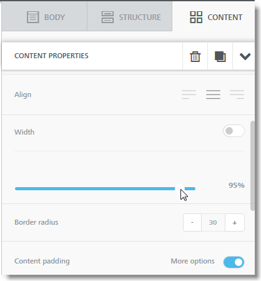This screenshot has height=281, width=261.
Task: Duplicate content with the copy icon
Action: click(220, 56)
